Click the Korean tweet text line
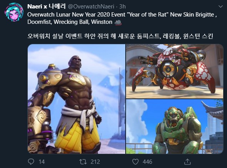The width and height of the screenshot is (227, 168). tap(120, 36)
